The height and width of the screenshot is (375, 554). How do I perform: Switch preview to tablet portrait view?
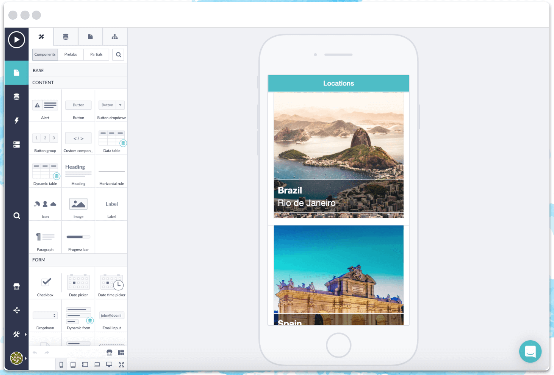point(73,365)
